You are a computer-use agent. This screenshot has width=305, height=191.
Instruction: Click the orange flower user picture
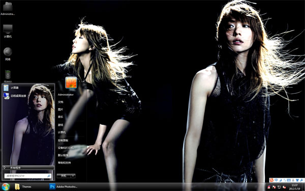click(71, 83)
